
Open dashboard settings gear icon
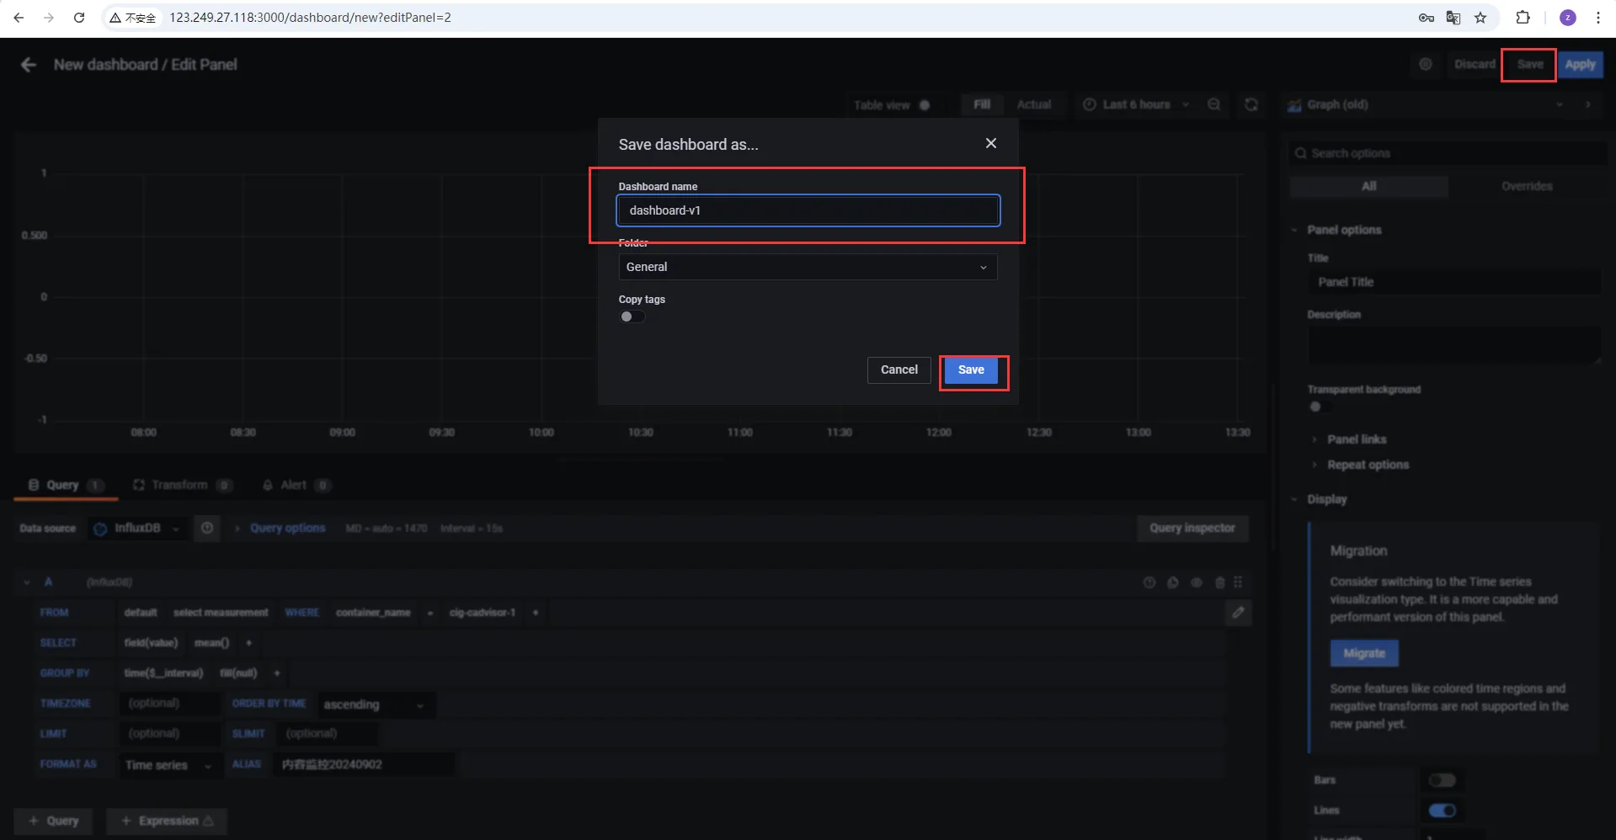pyautogui.click(x=1426, y=64)
